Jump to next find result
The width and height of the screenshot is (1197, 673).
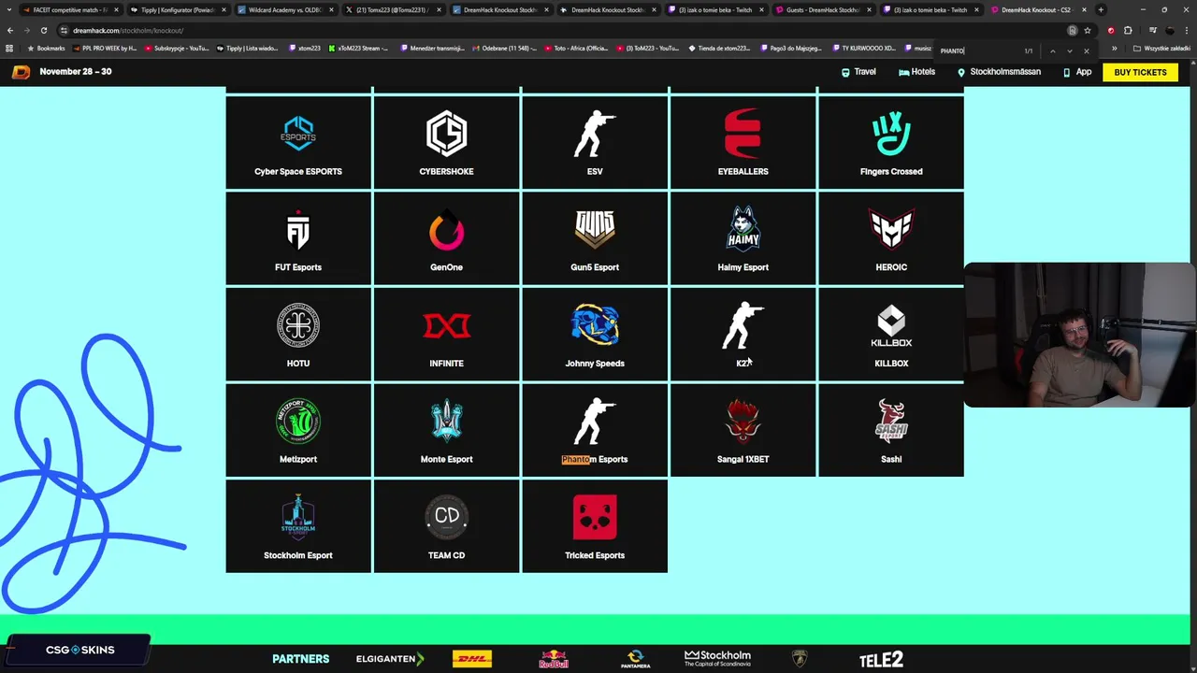[x=1069, y=50]
